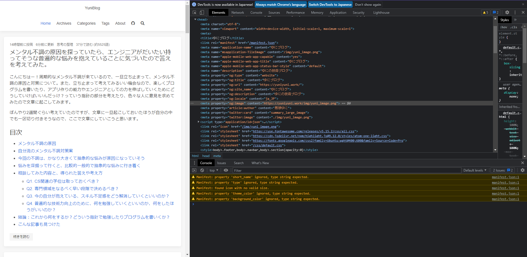527x257 pixels.
Task: Open the About link in blog navbar
Action: coord(120,23)
